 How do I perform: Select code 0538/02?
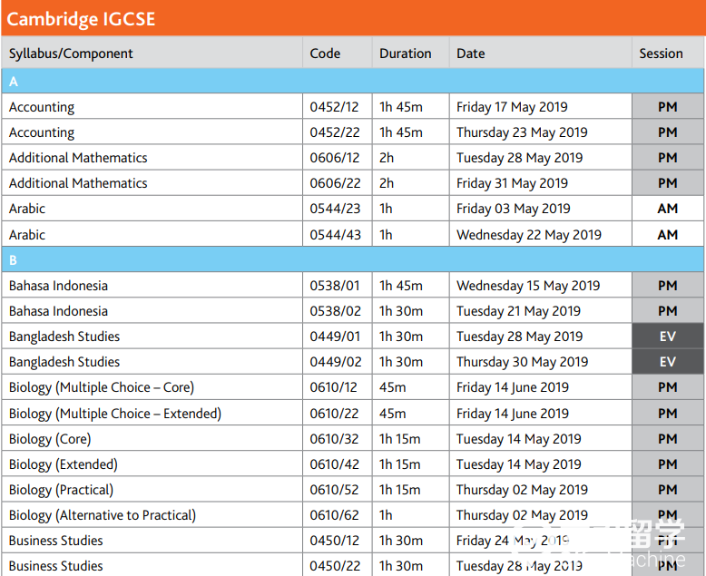[x=335, y=311]
